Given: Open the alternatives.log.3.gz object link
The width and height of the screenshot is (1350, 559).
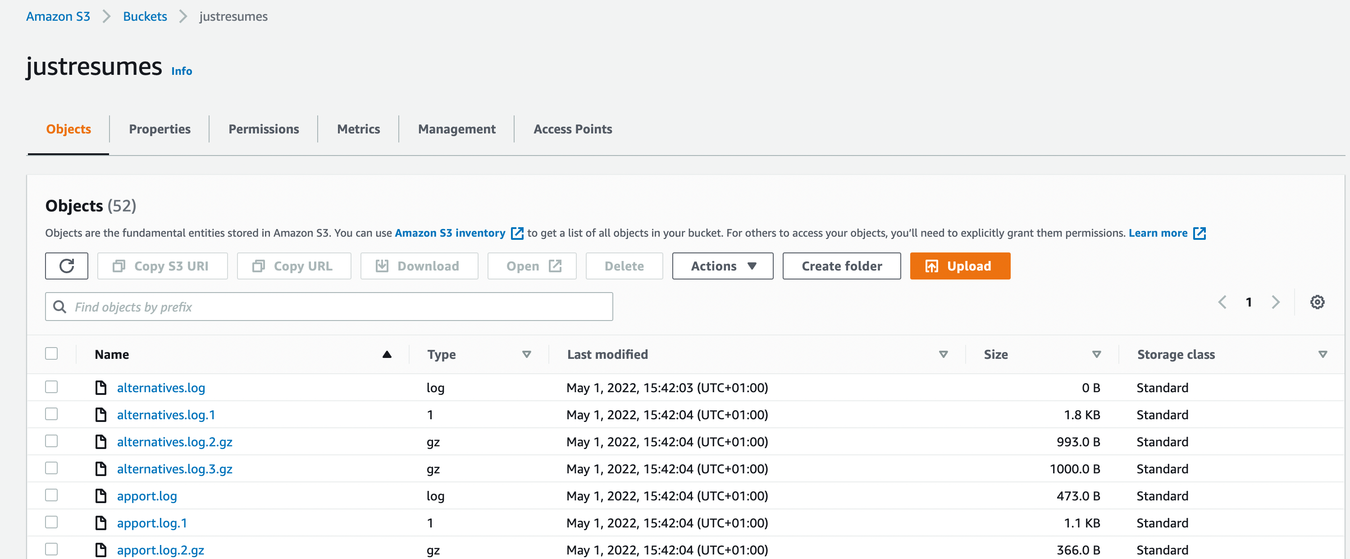Looking at the screenshot, I should click(174, 469).
